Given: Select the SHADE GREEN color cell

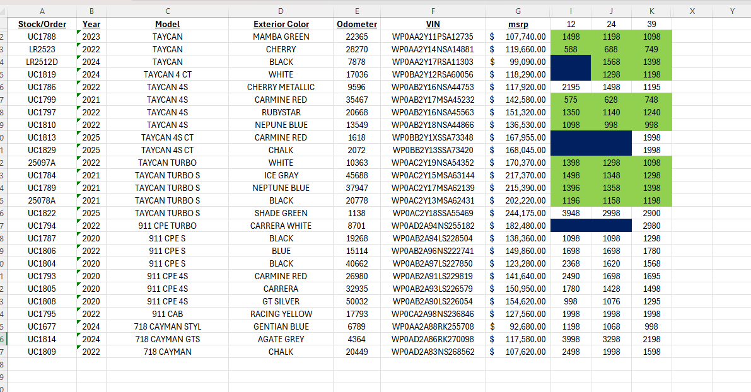Looking at the screenshot, I should [281, 213].
